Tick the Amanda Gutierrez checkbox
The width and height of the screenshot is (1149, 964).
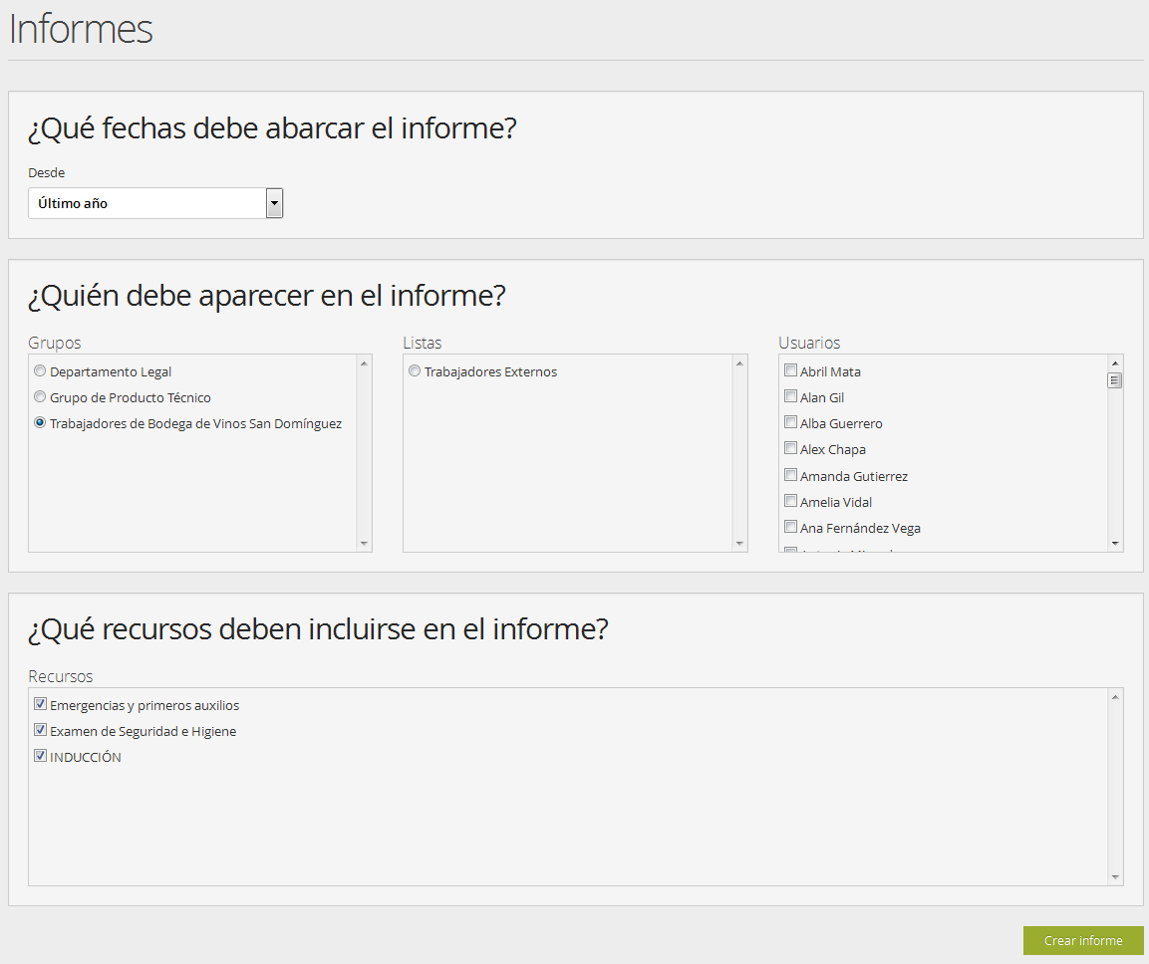point(790,475)
